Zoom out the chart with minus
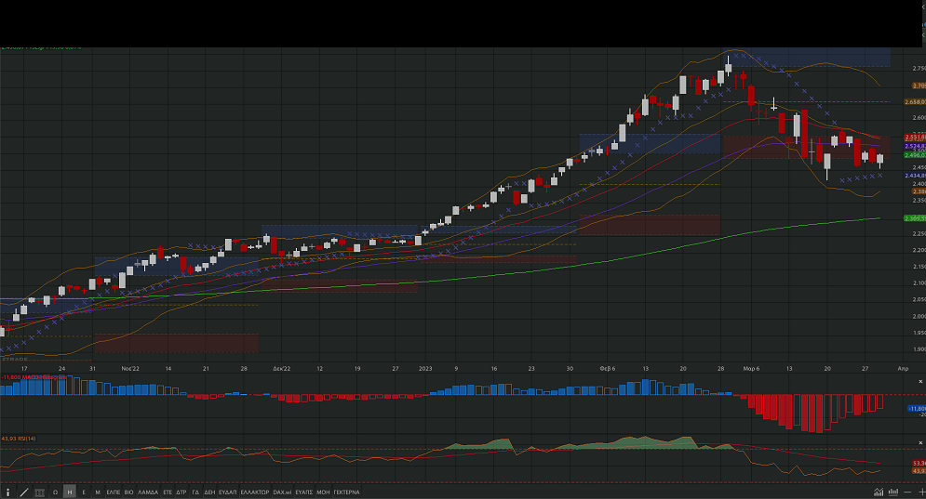 pyautogui.click(x=908, y=492)
